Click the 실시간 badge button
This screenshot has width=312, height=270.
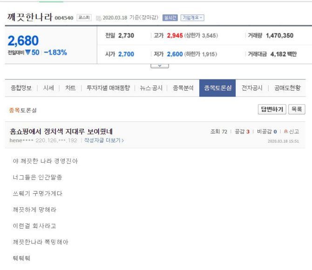[170, 18]
